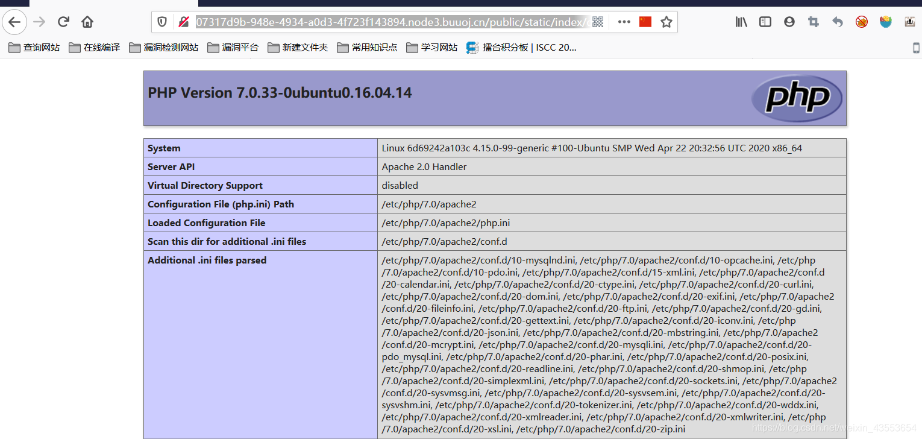Click Loaded Configuration File label
This screenshot has width=922, height=439.
coord(206,223)
